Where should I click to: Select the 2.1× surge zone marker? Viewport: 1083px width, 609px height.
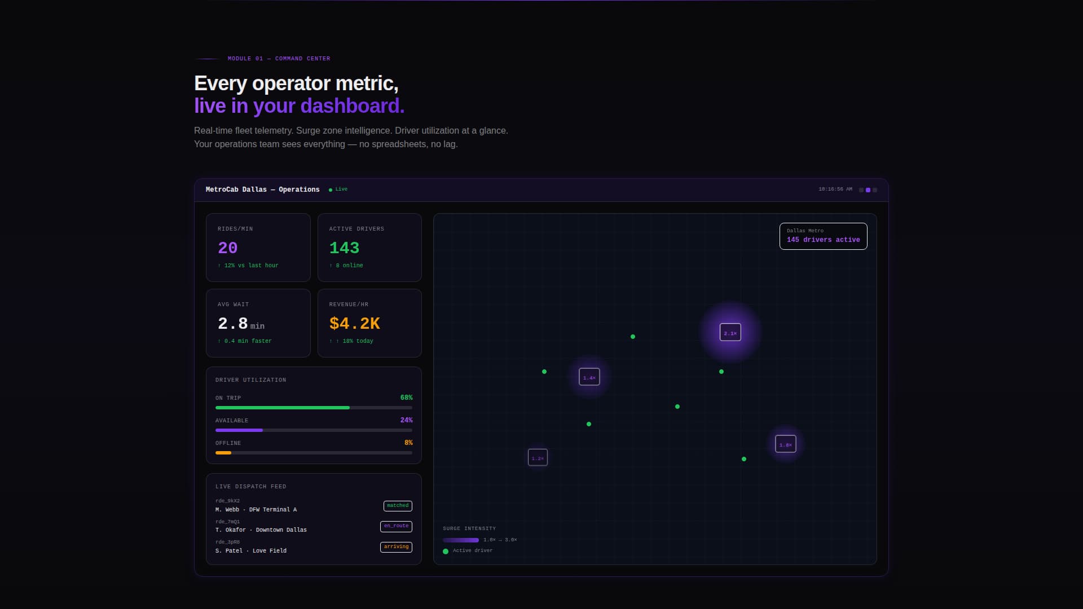[x=730, y=333]
